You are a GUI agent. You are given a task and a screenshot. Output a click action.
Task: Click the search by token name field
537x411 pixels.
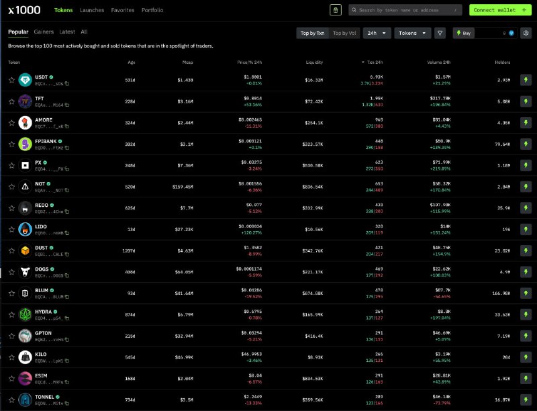point(405,10)
